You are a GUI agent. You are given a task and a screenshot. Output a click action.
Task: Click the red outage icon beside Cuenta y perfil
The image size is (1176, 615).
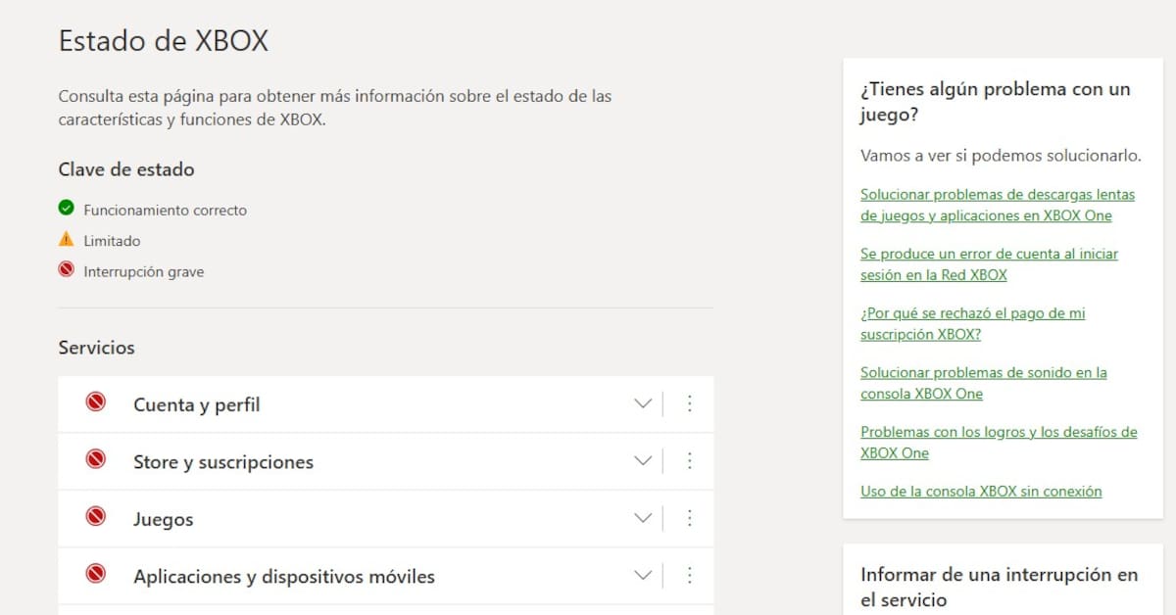95,402
